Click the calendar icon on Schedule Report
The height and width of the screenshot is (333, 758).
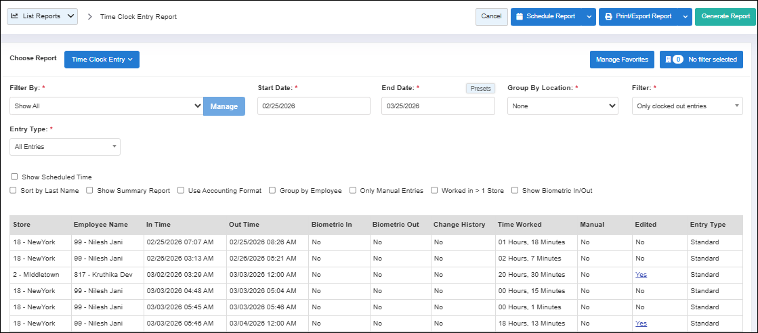click(520, 16)
